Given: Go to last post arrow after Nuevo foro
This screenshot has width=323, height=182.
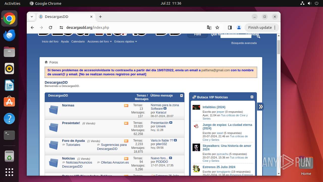Looking at the screenshot, I should [x=171, y=158].
